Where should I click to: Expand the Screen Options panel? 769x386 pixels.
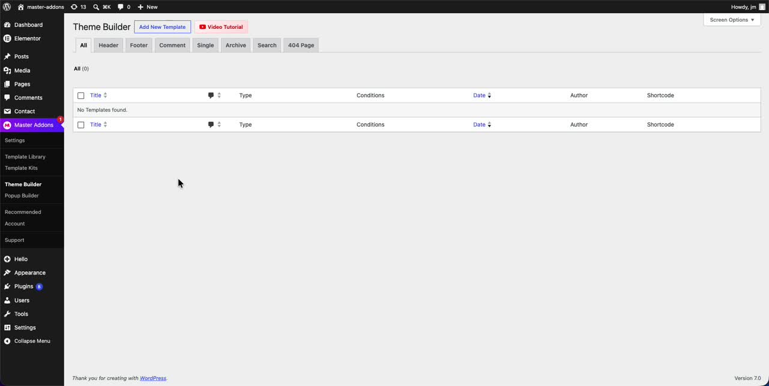pos(732,20)
